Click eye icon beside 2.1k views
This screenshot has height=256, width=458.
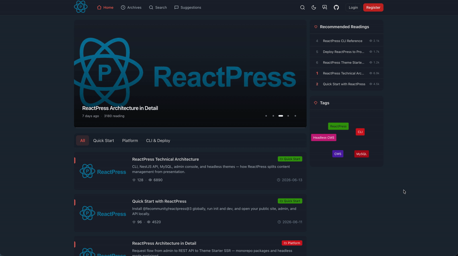(371, 41)
